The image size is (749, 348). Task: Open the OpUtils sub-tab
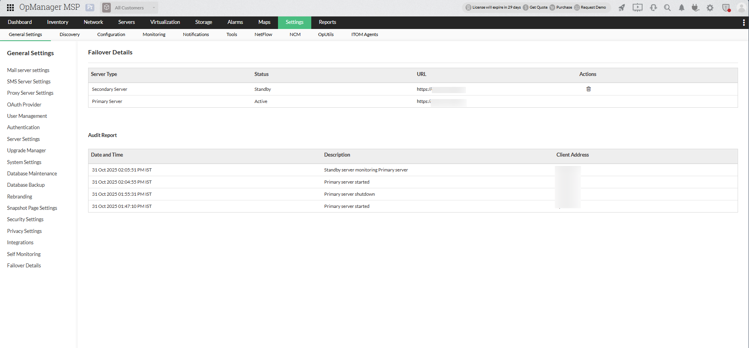tap(326, 34)
